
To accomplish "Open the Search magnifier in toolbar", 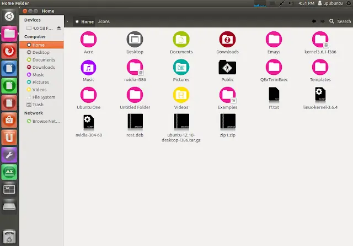I will pos(331,21).
